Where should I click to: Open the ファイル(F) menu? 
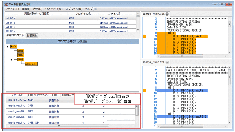point(12,9)
